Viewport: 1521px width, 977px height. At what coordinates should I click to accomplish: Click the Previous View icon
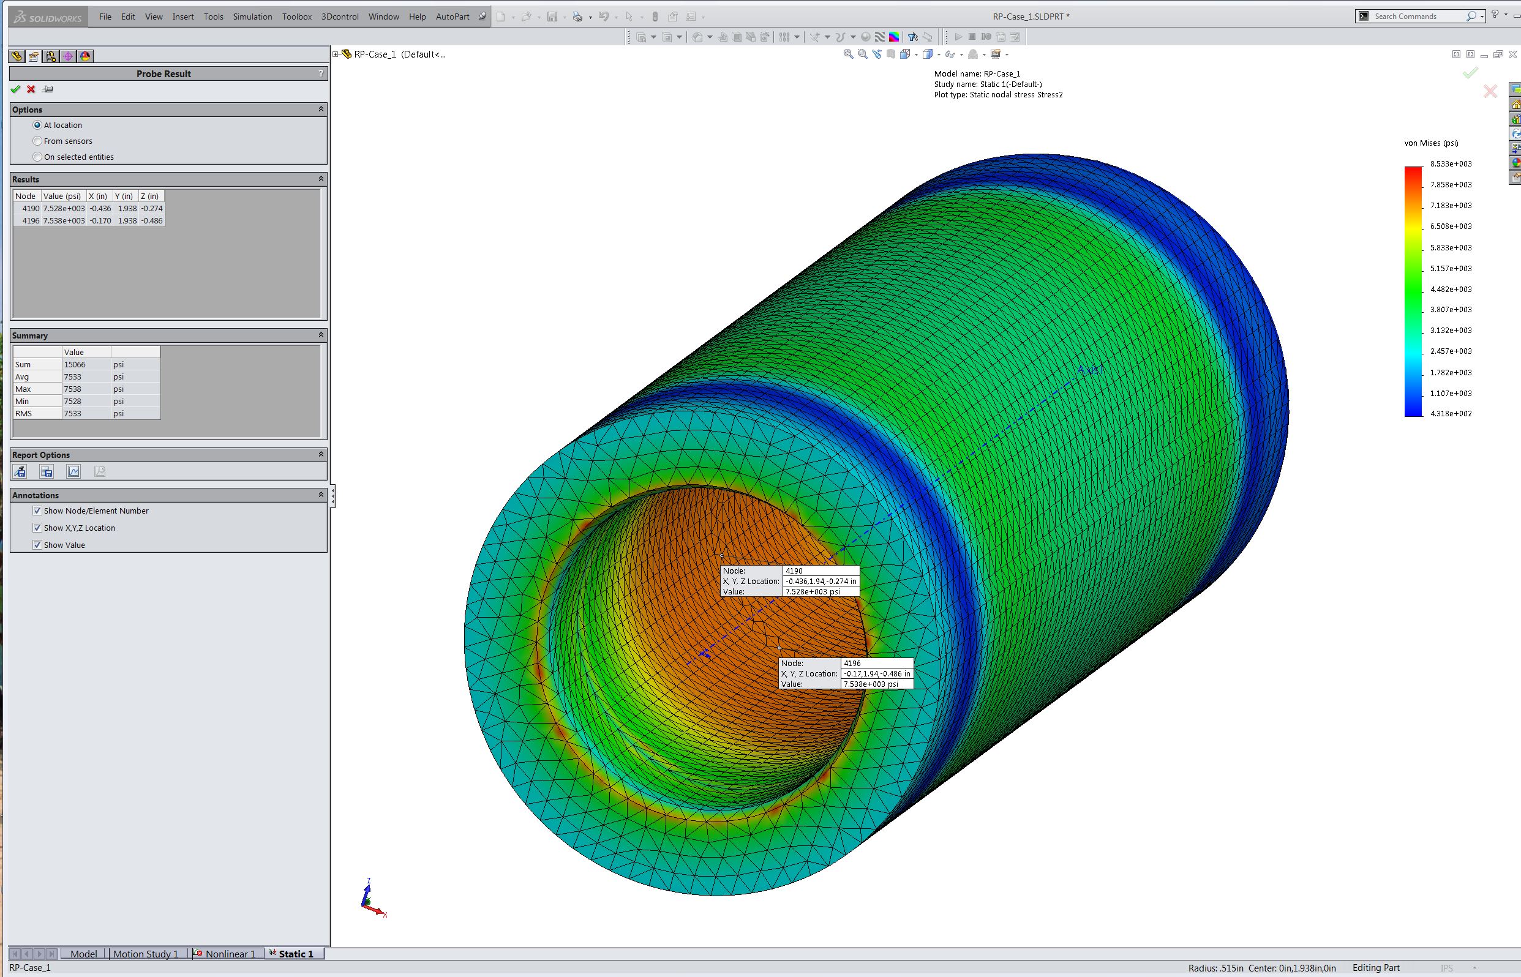pyautogui.click(x=877, y=54)
